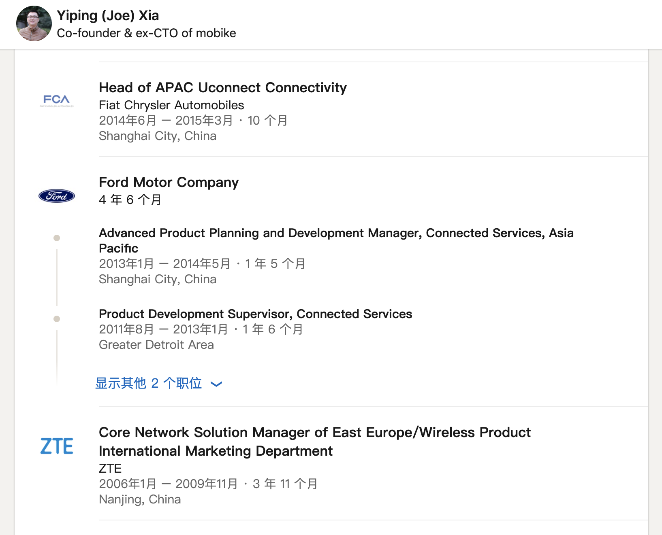Click the Ford company logo
This screenshot has width=662, height=535.
(57, 196)
